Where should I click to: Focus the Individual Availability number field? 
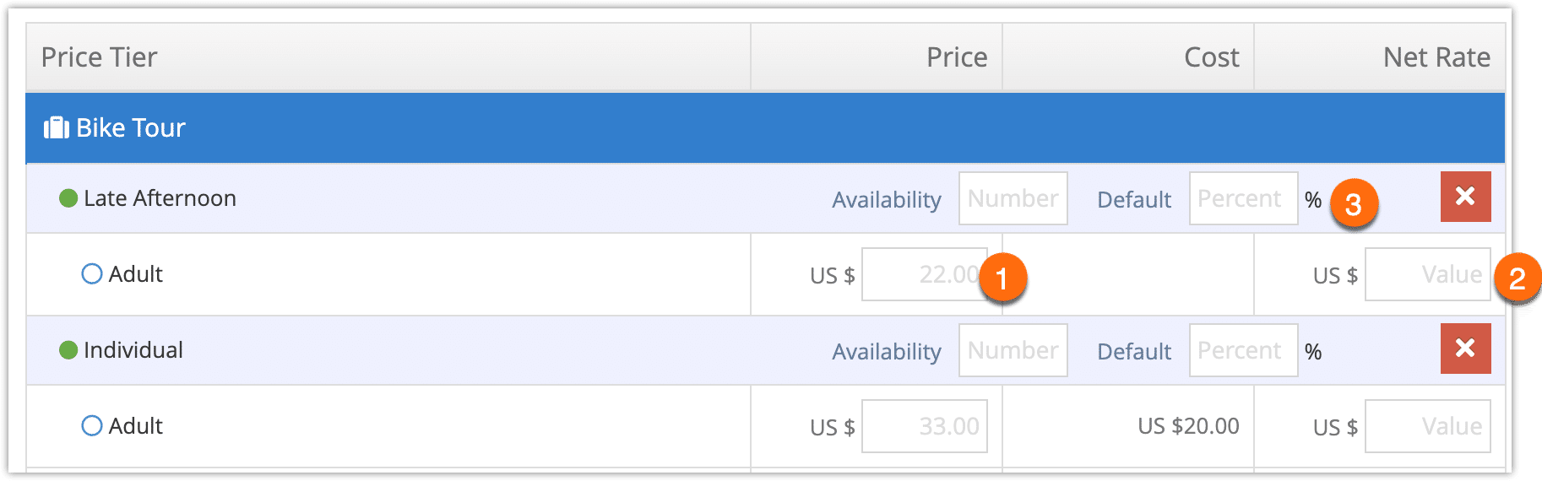(1013, 350)
